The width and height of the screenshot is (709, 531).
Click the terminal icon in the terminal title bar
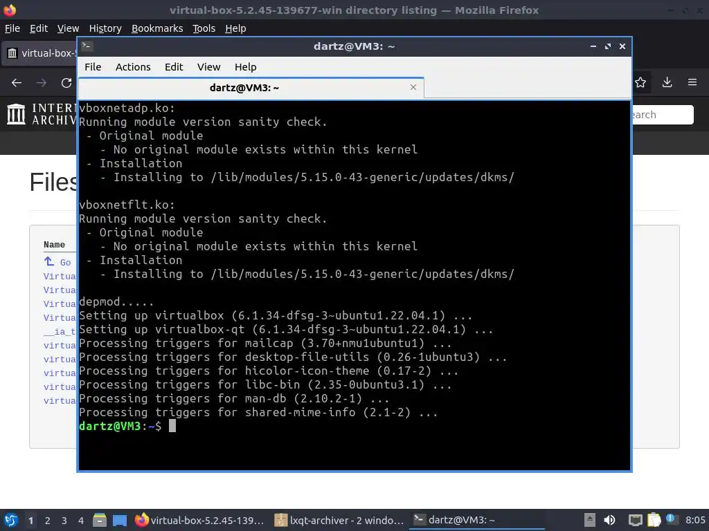tap(87, 46)
